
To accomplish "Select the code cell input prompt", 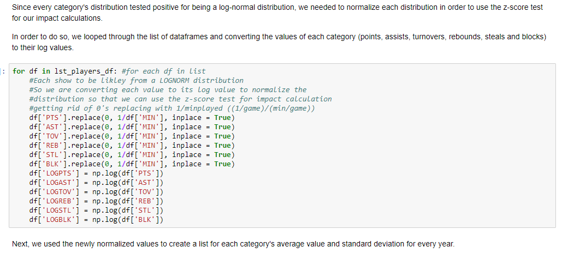I will tap(3, 71).
